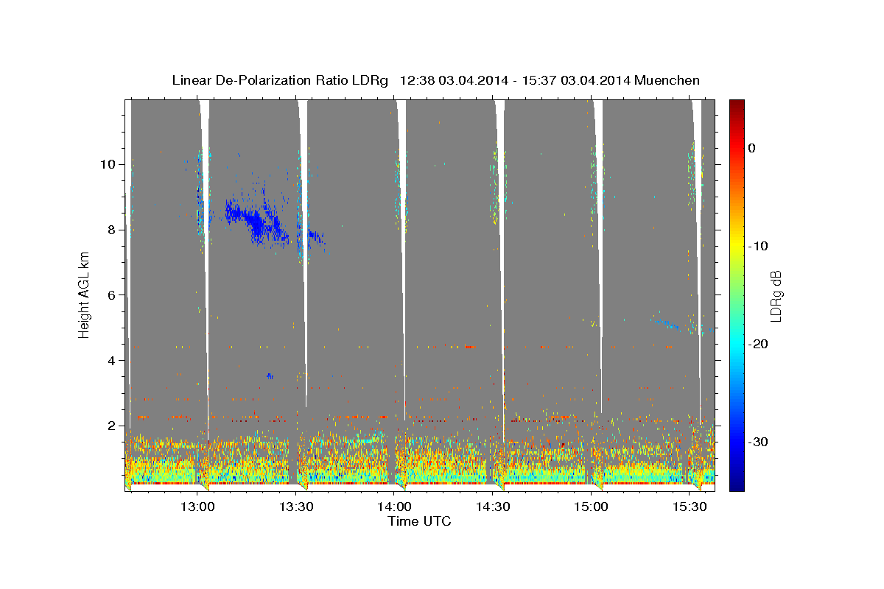The height and width of the screenshot is (589, 884).
Task: Click the "LDRg dB" colorbar label
Action: [776, 295]
